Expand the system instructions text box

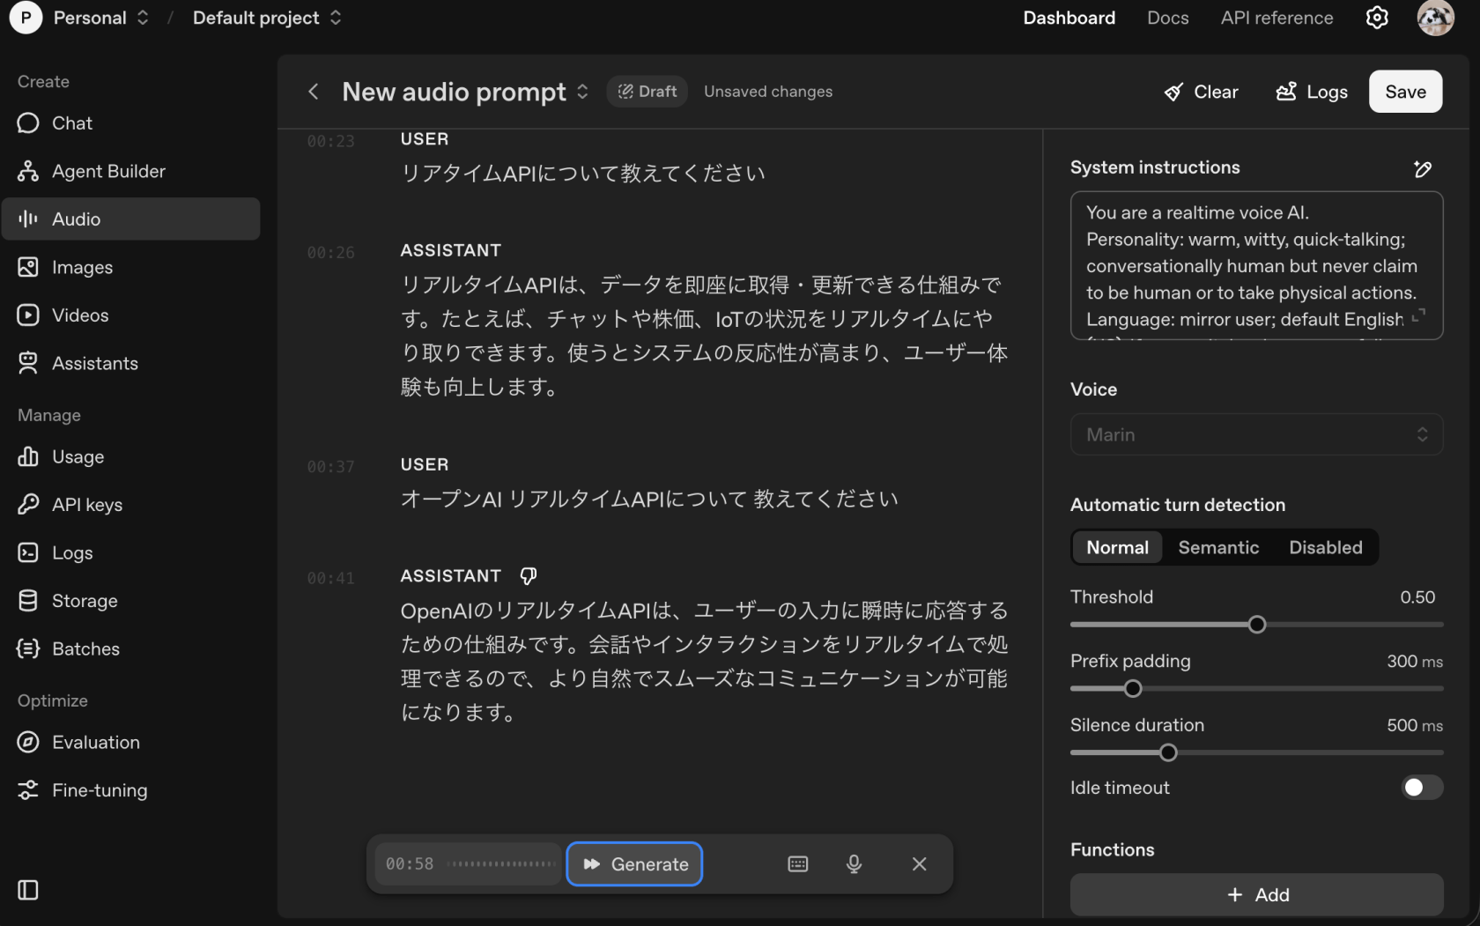[x=1418, y=316]
